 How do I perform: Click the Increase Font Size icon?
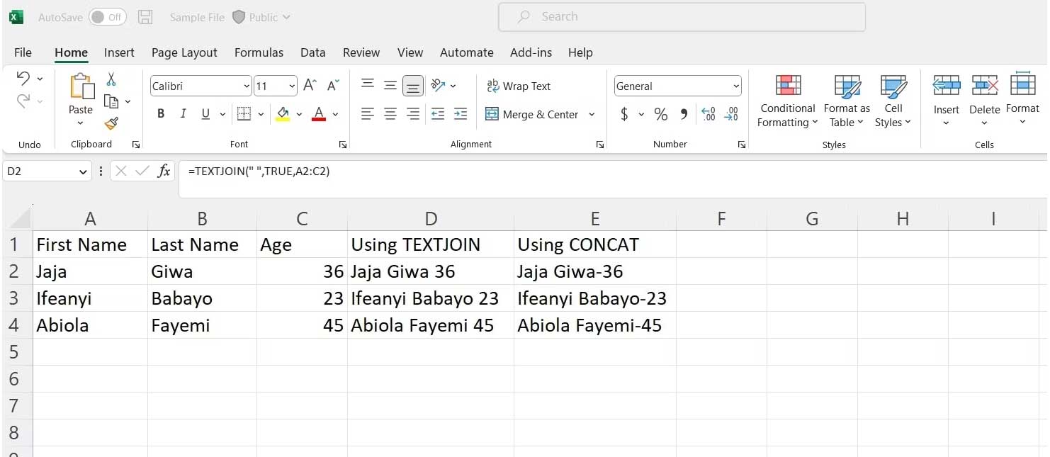coord(310,86)
